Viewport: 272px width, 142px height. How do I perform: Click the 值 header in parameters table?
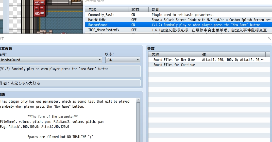pos(232,55)
